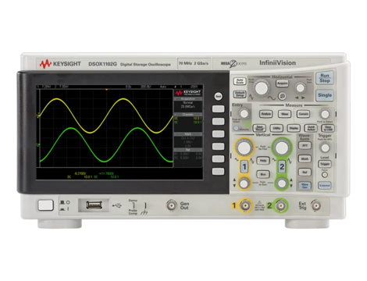Toggle the power switch at bottom left
Screen dimensions: 367x281
[46, 205]
